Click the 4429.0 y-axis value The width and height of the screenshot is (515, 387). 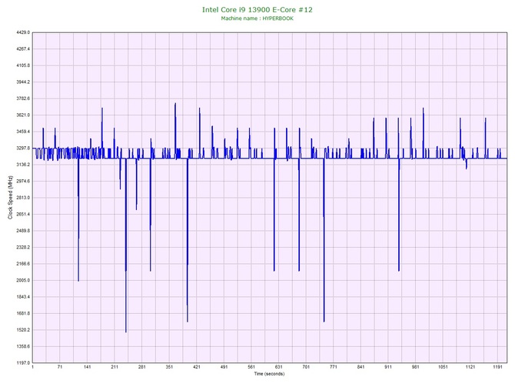[x=23, y=32]
